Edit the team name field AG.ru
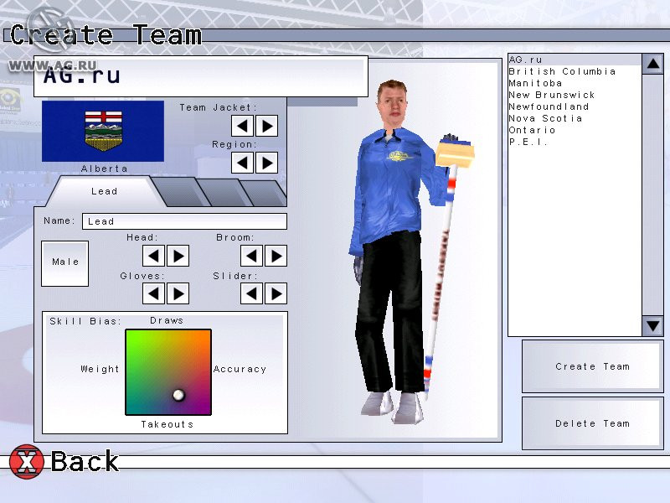 pos(201,76)
